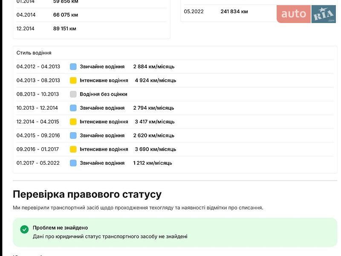Click the 'Проблем не знайдено' status title
This screenshot has width=341, height=256.
pos(60,228)
